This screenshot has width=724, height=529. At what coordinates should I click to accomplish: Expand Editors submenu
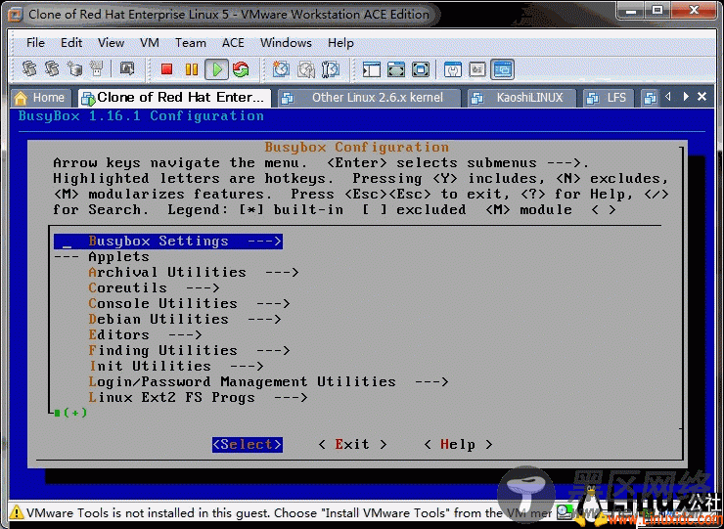[145, 334]
